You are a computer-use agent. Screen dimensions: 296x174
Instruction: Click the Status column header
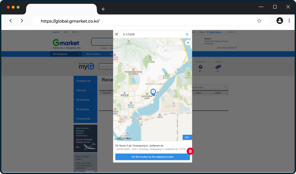[198, 93]
